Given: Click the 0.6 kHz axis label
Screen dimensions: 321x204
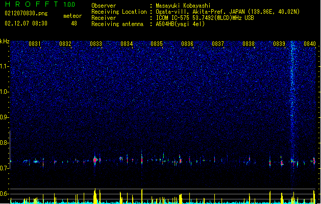Looking at the screenshot, I should pyautogui.click(x=5, y=194).
